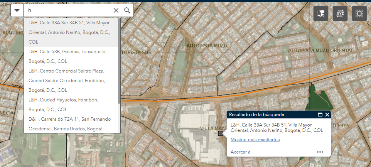Clear the search text with the X
The height and width of the screenshot is (167, 371).
116,10
